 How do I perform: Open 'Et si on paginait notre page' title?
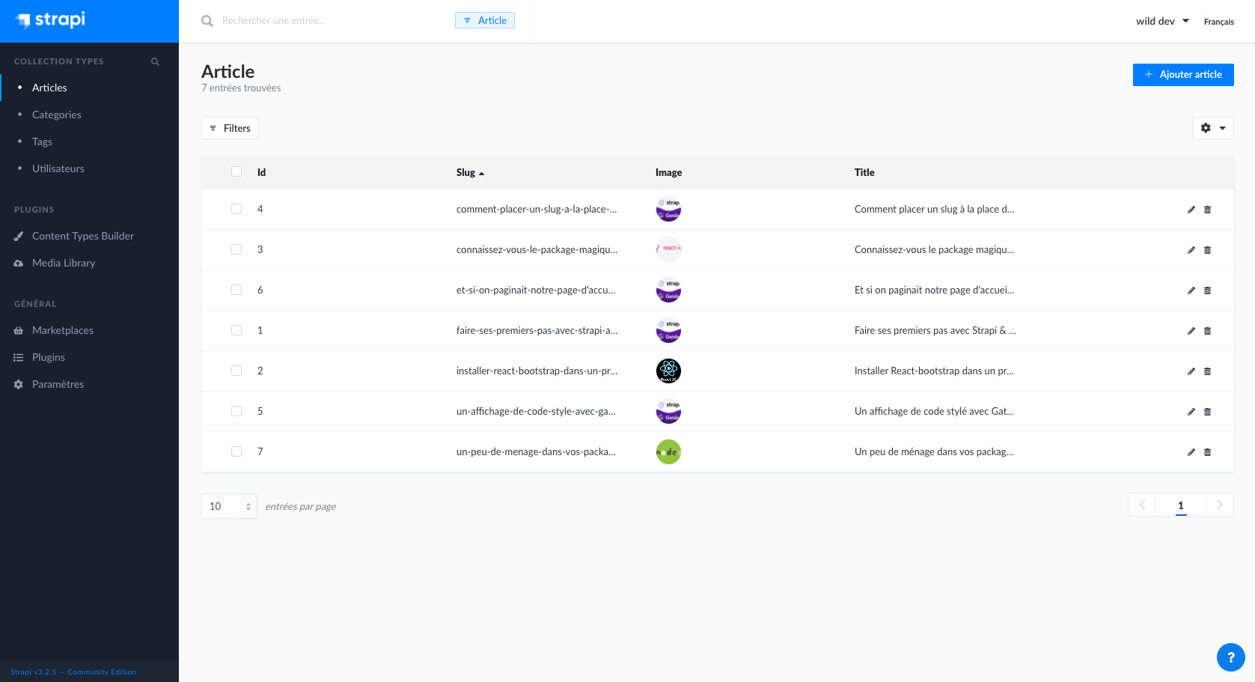click(x=934, y=290)
